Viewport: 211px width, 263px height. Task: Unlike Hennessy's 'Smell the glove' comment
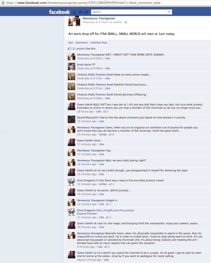coord(103,134)
